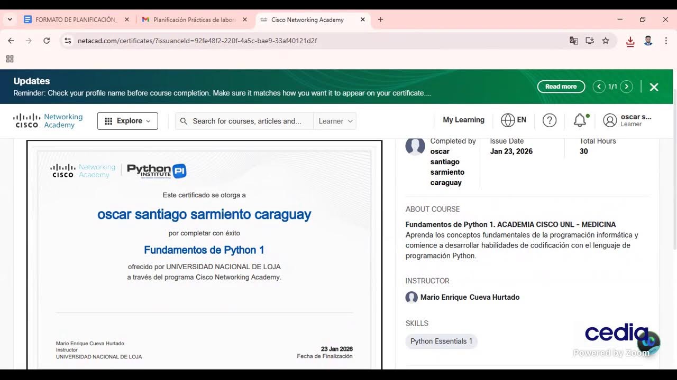
Task: Dismiss the Updates banner
Action: click(654, 87)
